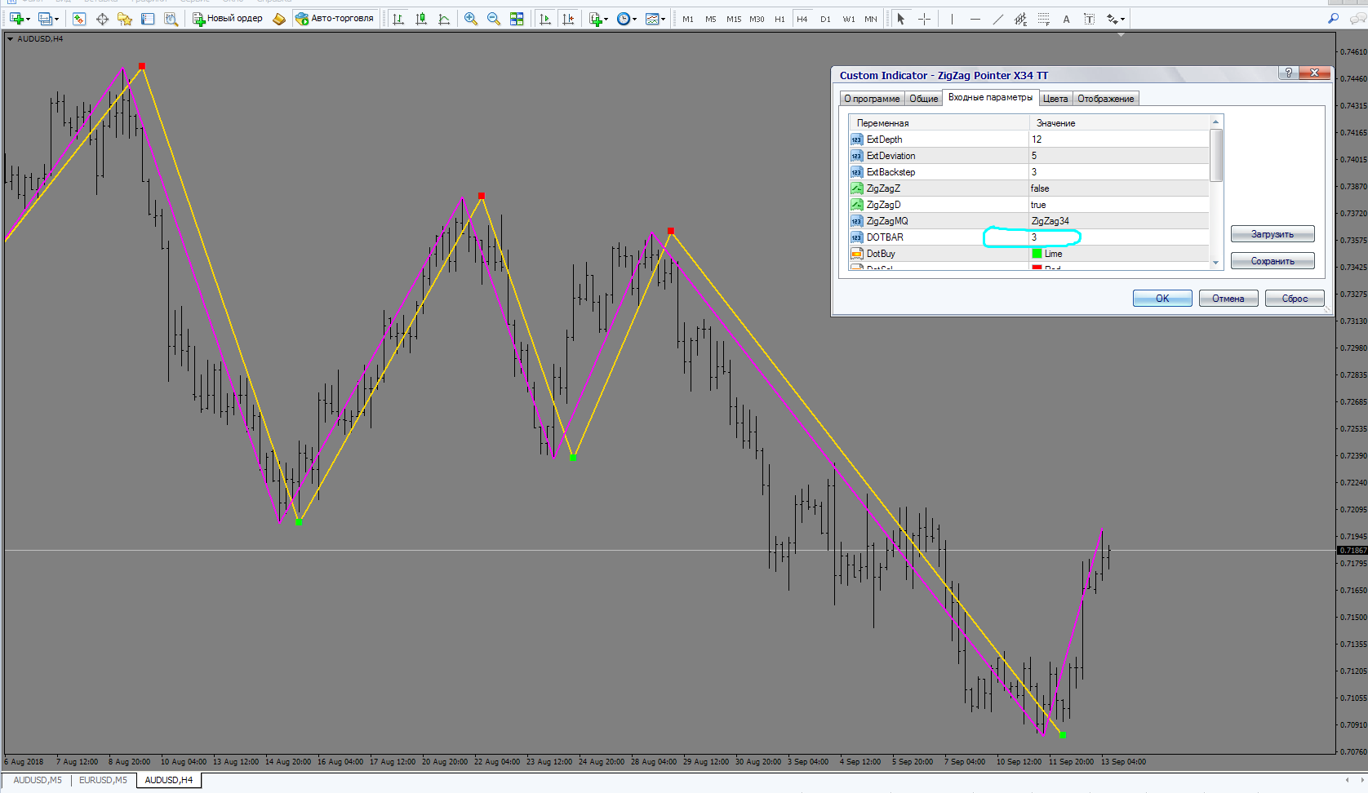Screen dimensions: 1368x793
Task: Select the trendline drawing tool
Action: (x=997, y=19)
